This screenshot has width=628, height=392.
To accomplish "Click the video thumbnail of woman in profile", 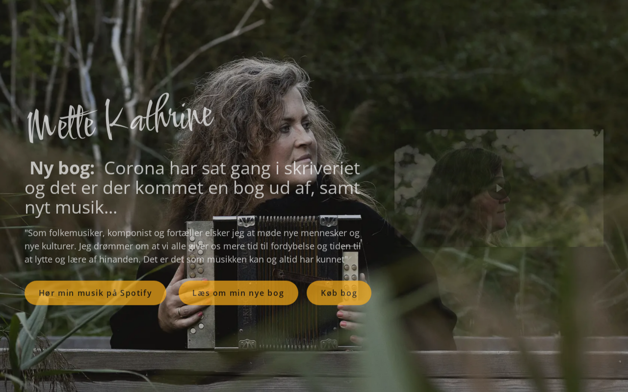I will click(x=499, y=188).
